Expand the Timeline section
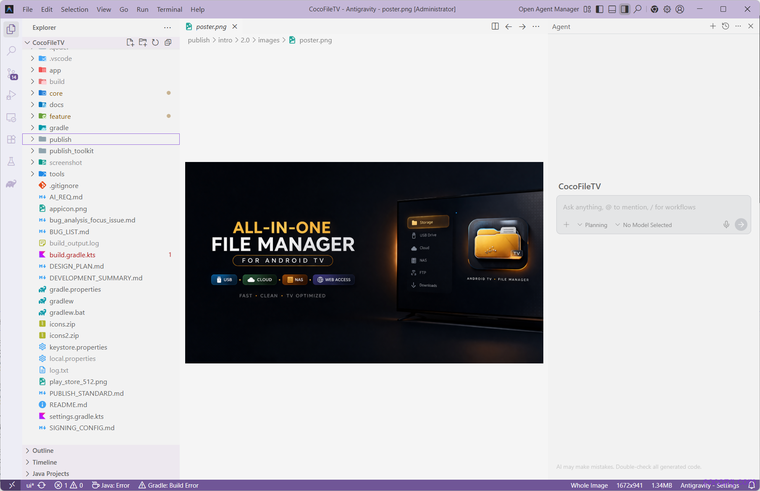Screen dimensions: 760x491 [101, 462]
